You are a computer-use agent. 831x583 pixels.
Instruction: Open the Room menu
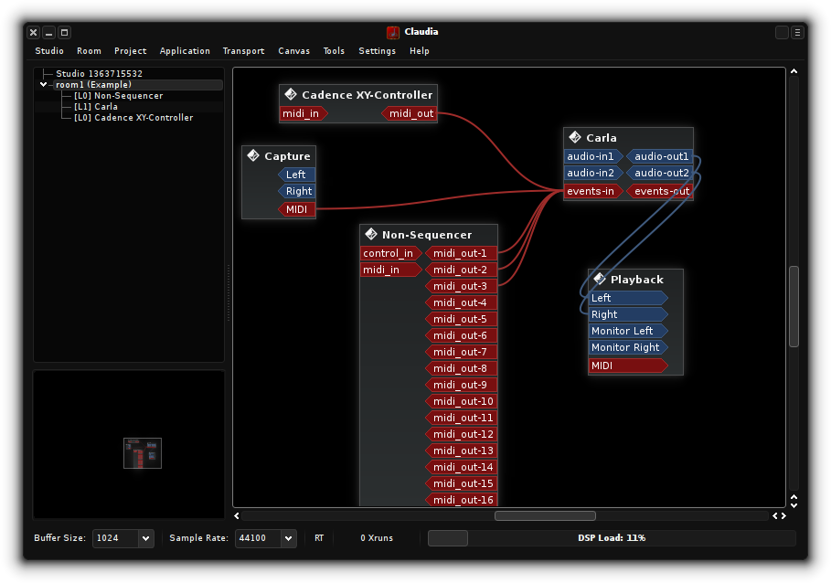(89, 51)
